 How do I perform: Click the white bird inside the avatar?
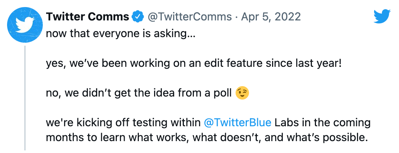pyautogui.click(x=25, y=25)
